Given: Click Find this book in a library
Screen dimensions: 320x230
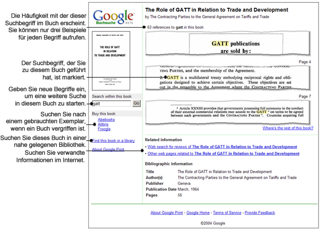Looking at the screenshot, I should coord(114,141).
